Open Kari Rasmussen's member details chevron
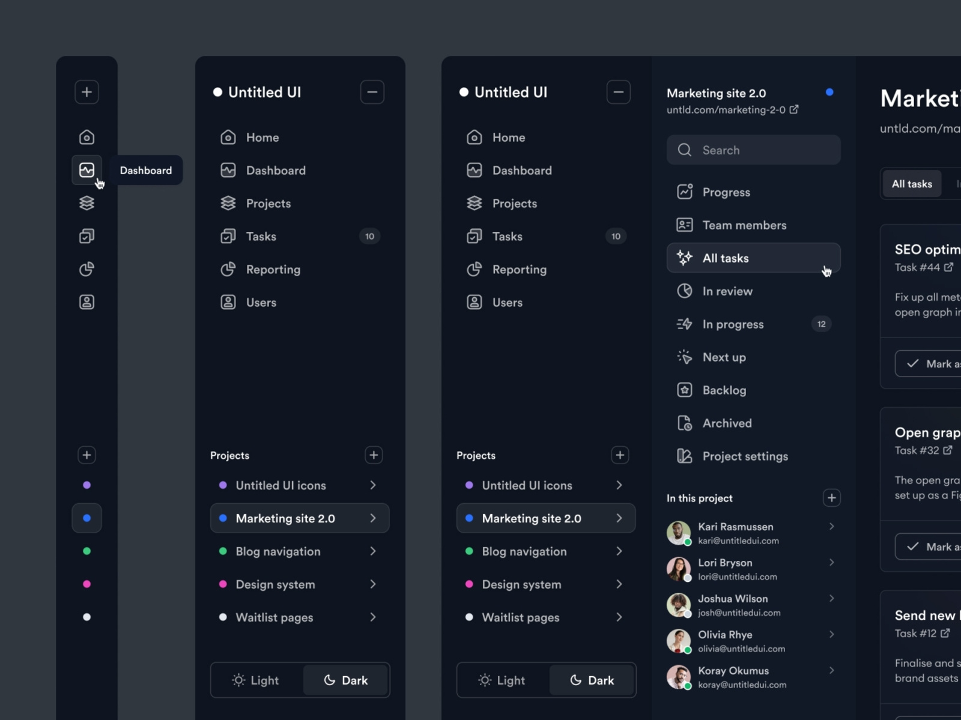The image size is (961, 720). click(x=832, y=526)
